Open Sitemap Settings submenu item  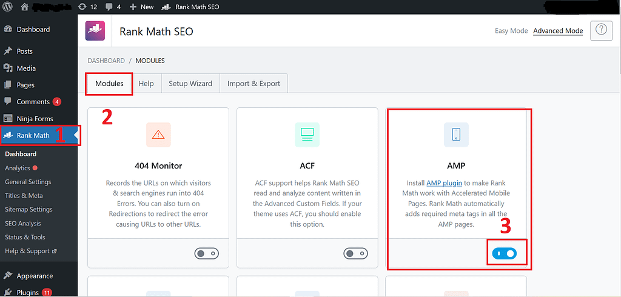(29, 210)
